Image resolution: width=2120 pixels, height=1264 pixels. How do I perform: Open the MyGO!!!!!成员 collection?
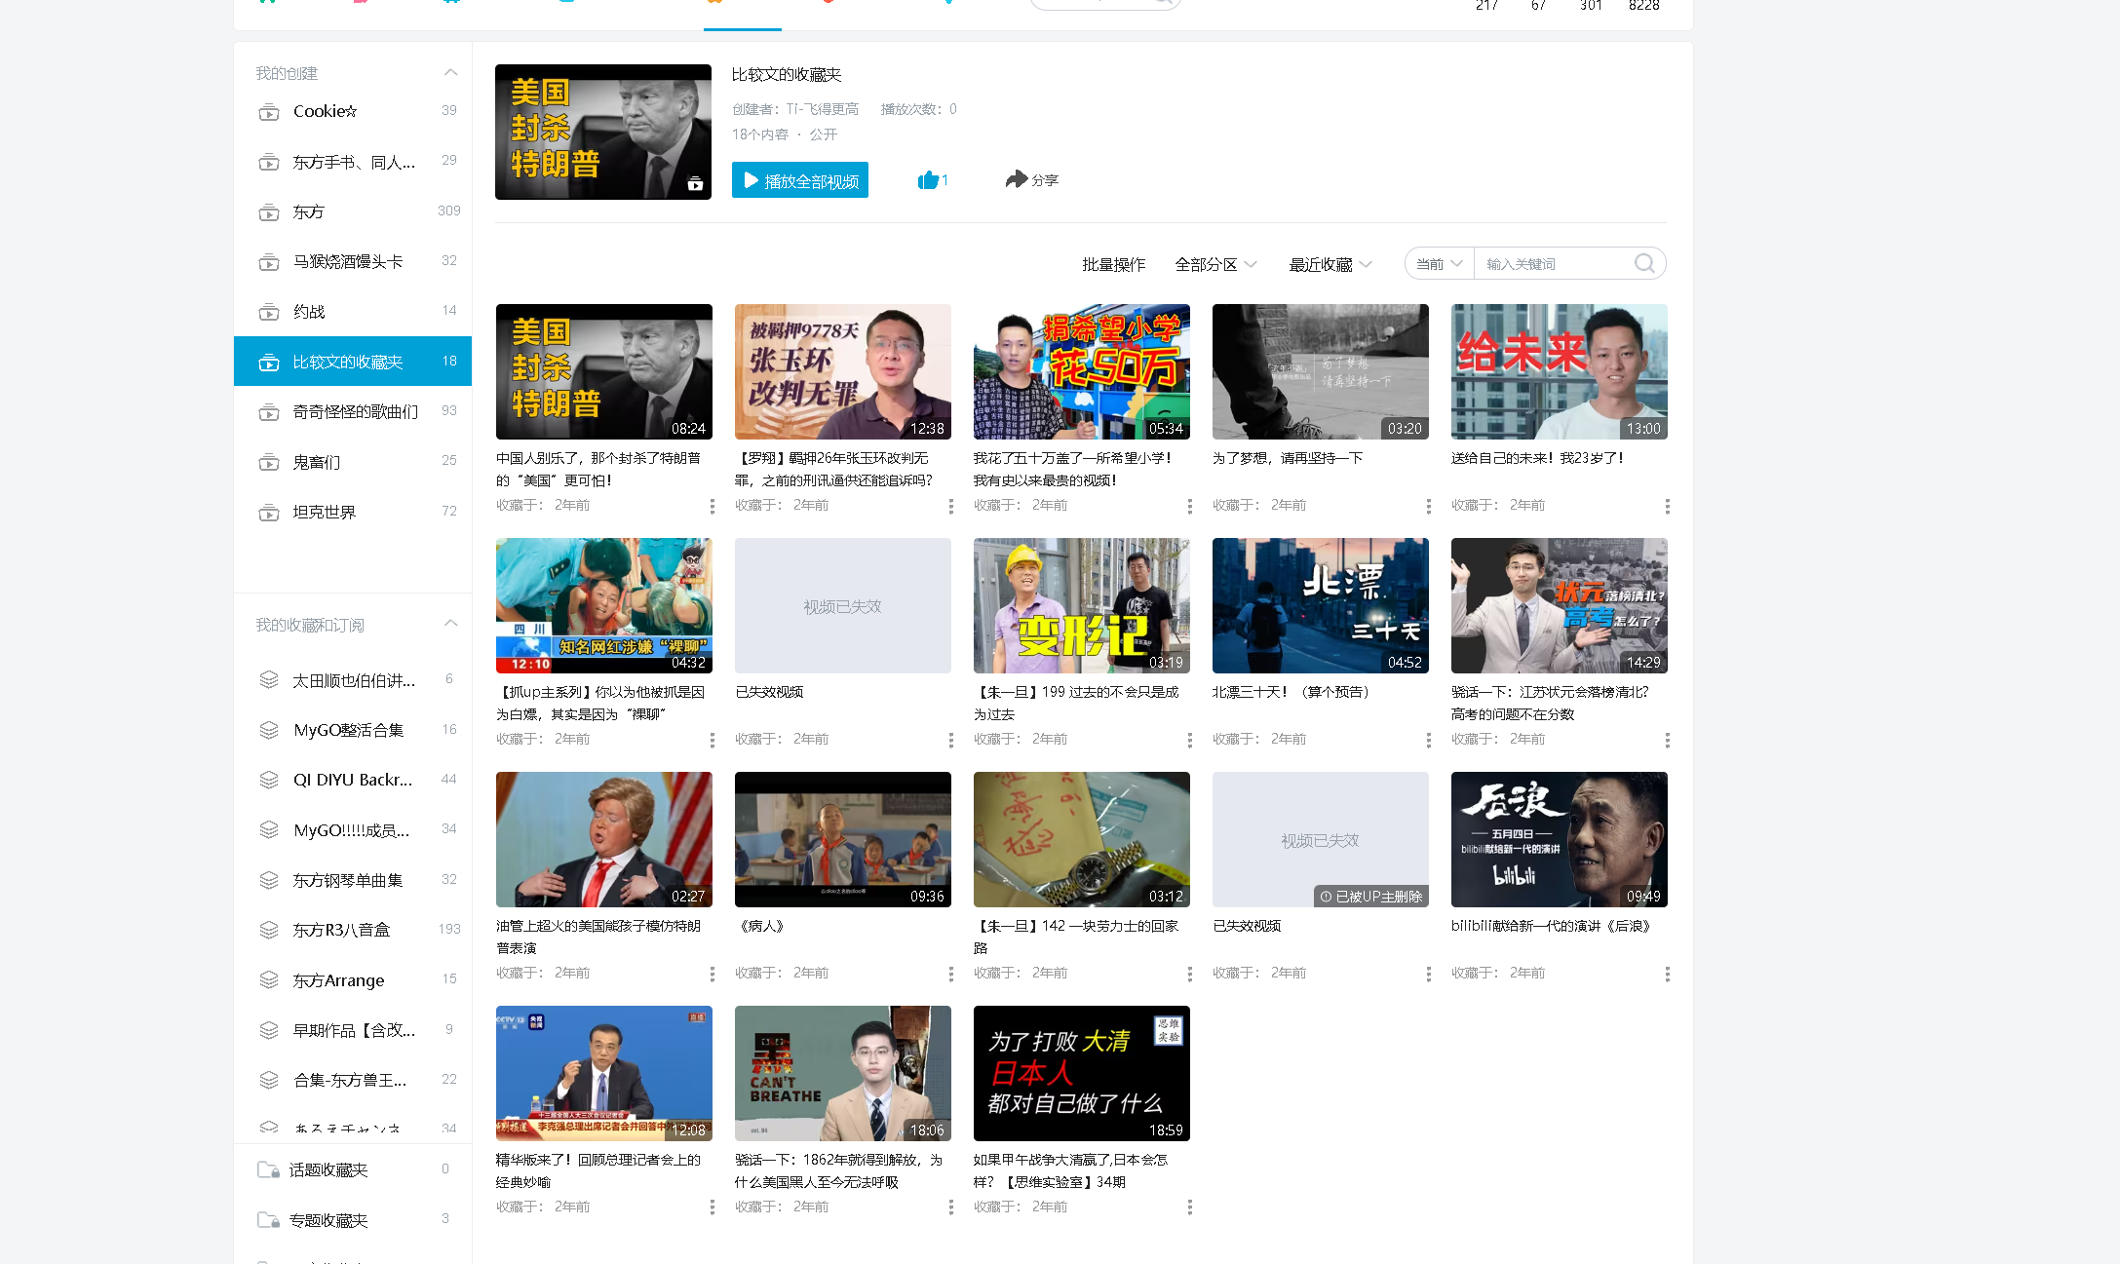click(353, 830)
